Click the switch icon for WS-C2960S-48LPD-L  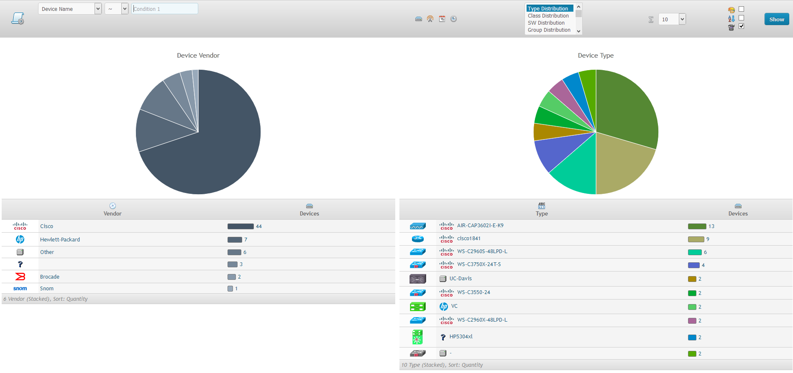coord(418,252)
